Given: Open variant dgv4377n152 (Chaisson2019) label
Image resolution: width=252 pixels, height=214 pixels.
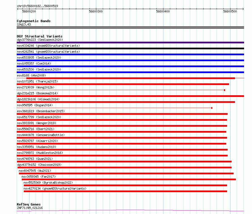Looking at the screenshot, I should (39, 165).
